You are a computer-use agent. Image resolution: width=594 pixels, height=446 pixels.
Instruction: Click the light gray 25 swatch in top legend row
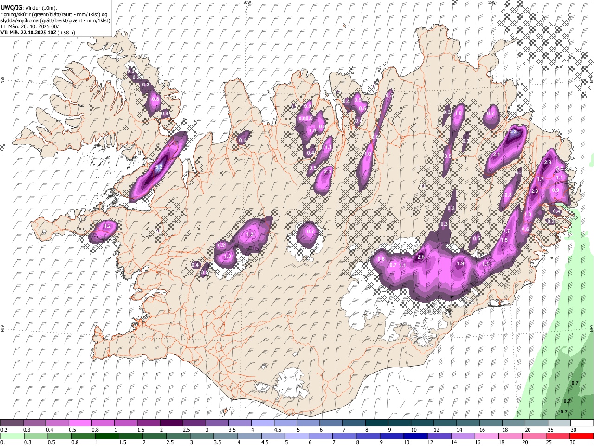559,423
